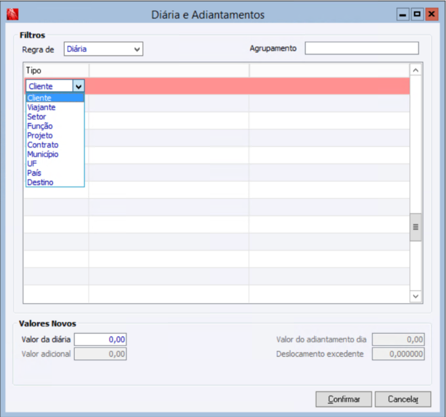Choose País from the Tipo list

click(55, 173)
